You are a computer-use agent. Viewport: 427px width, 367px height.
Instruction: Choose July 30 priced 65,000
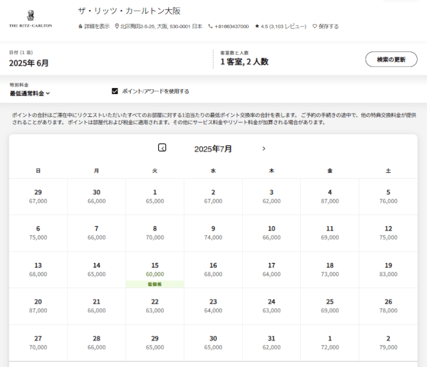click(x=213, y=343)
